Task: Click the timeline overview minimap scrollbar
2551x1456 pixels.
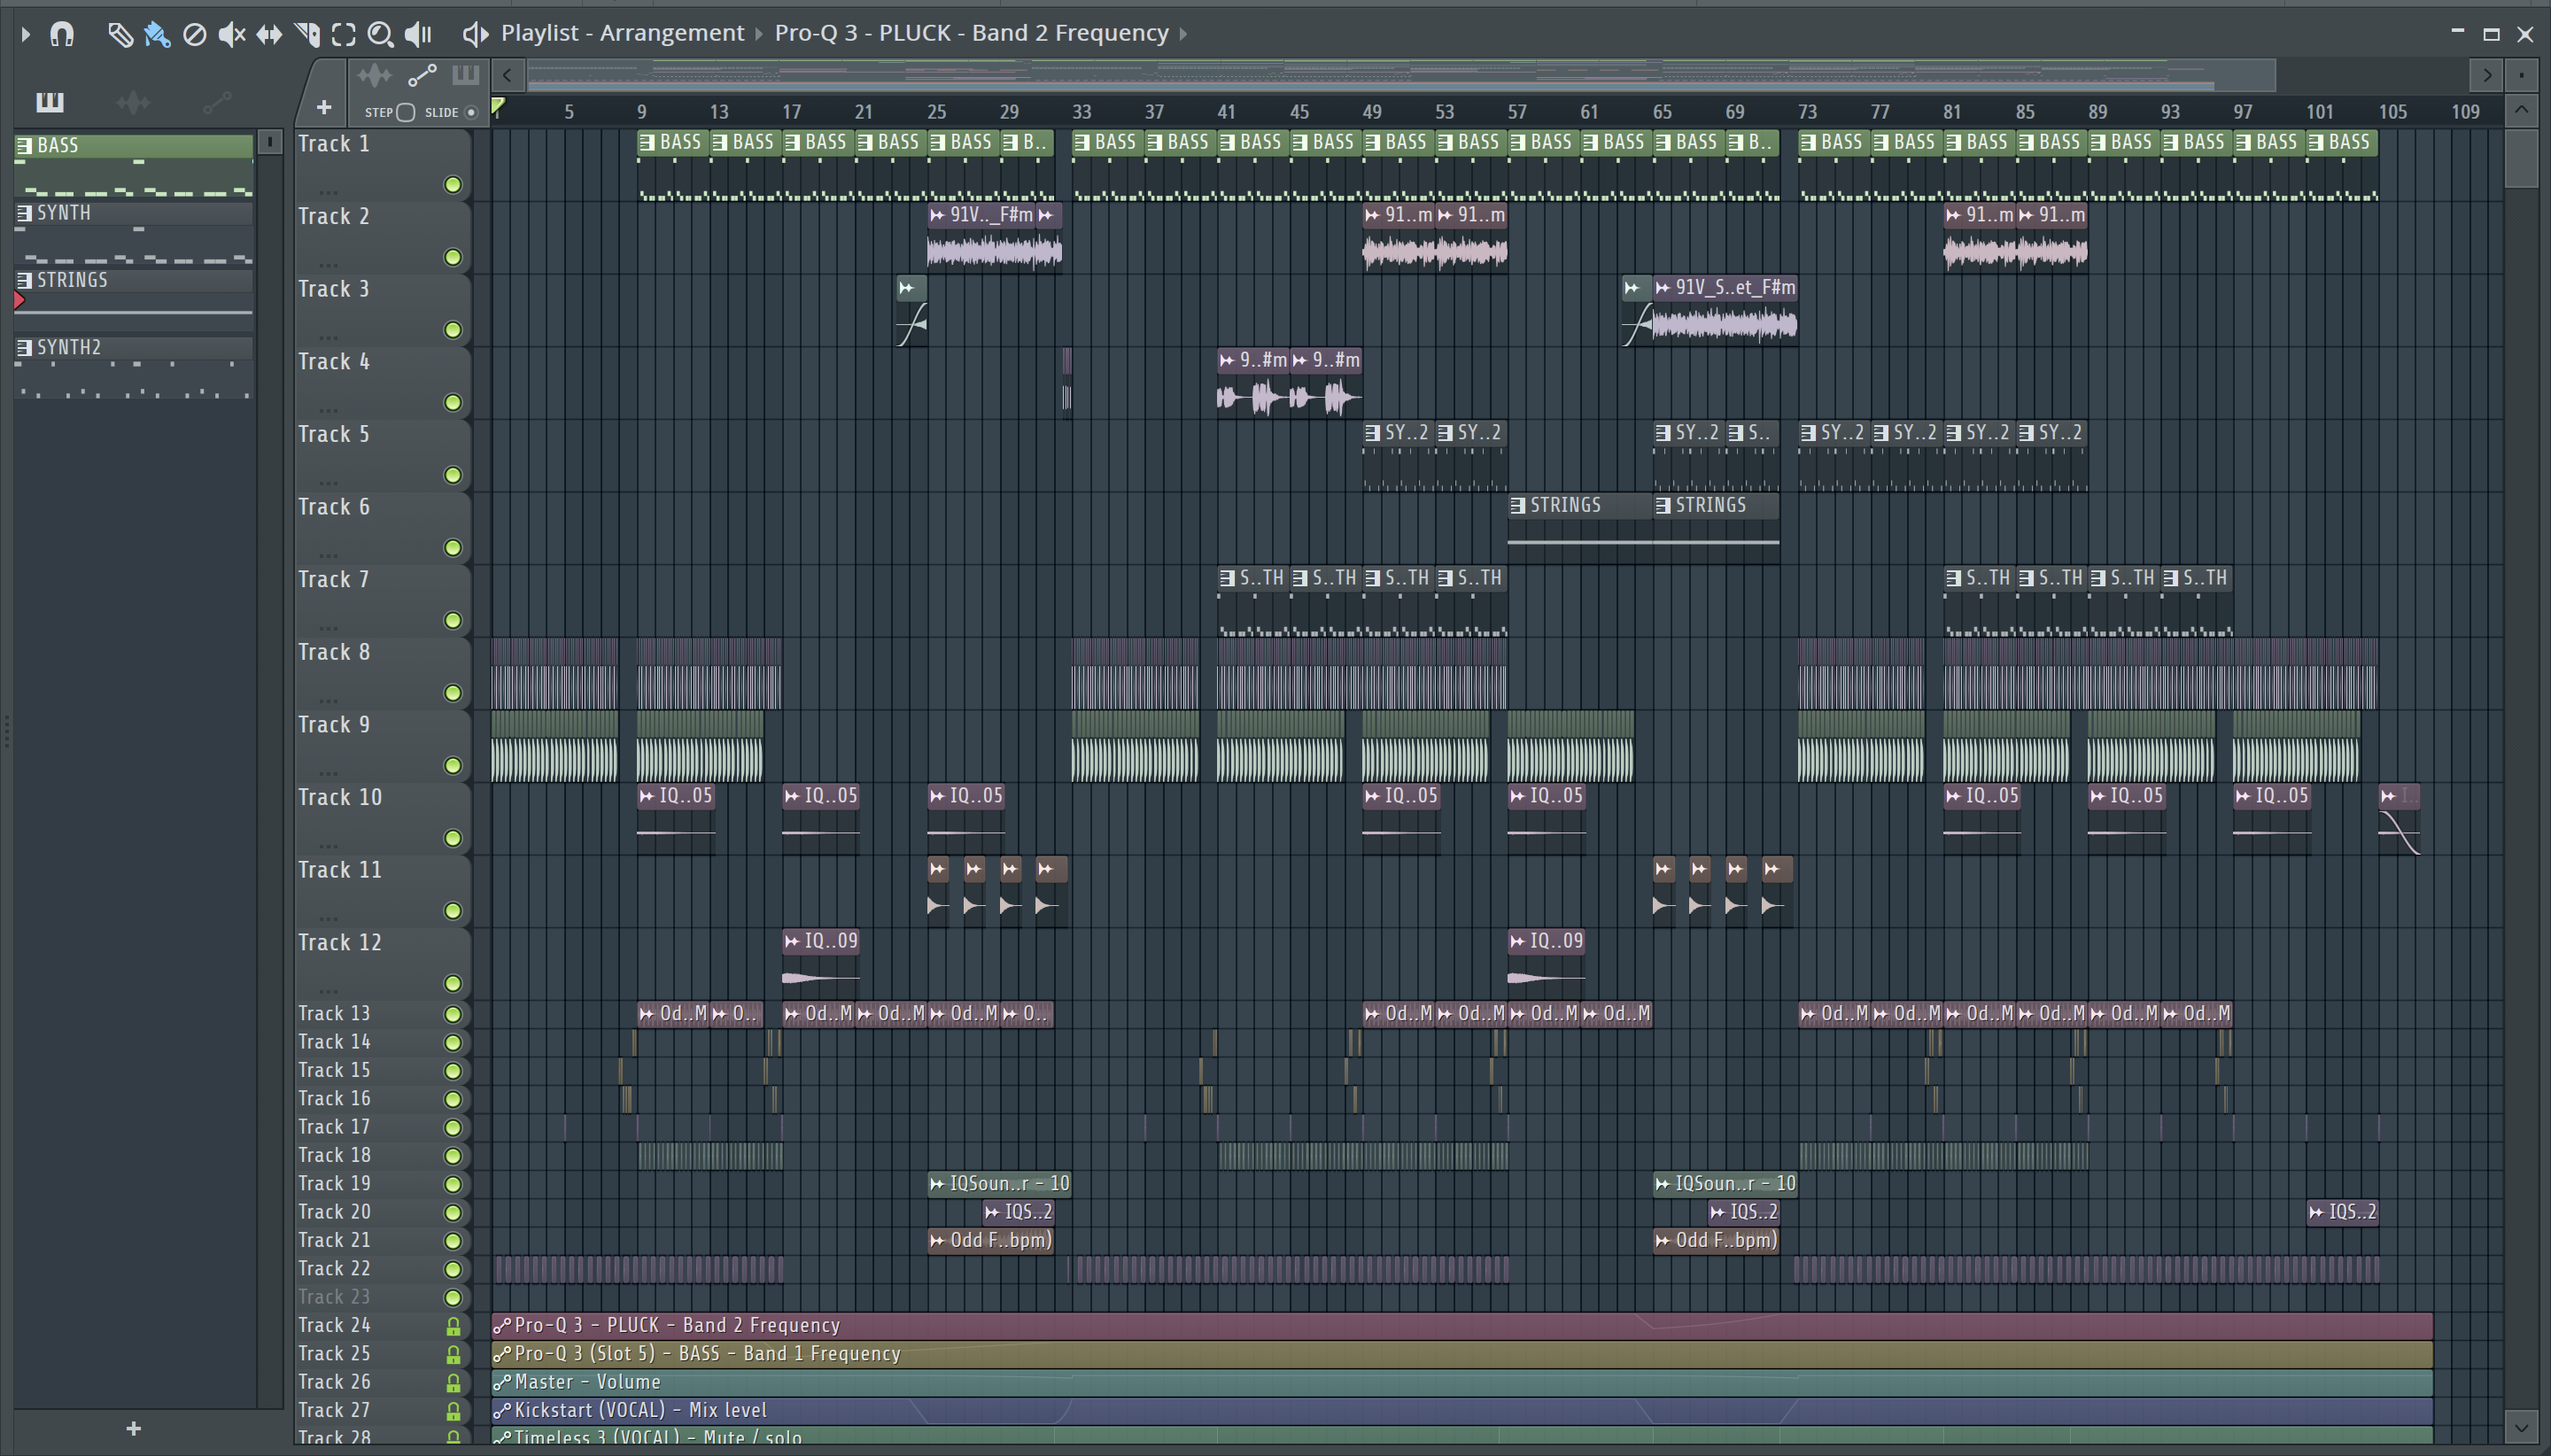Action: click(x=1400, y=75)
